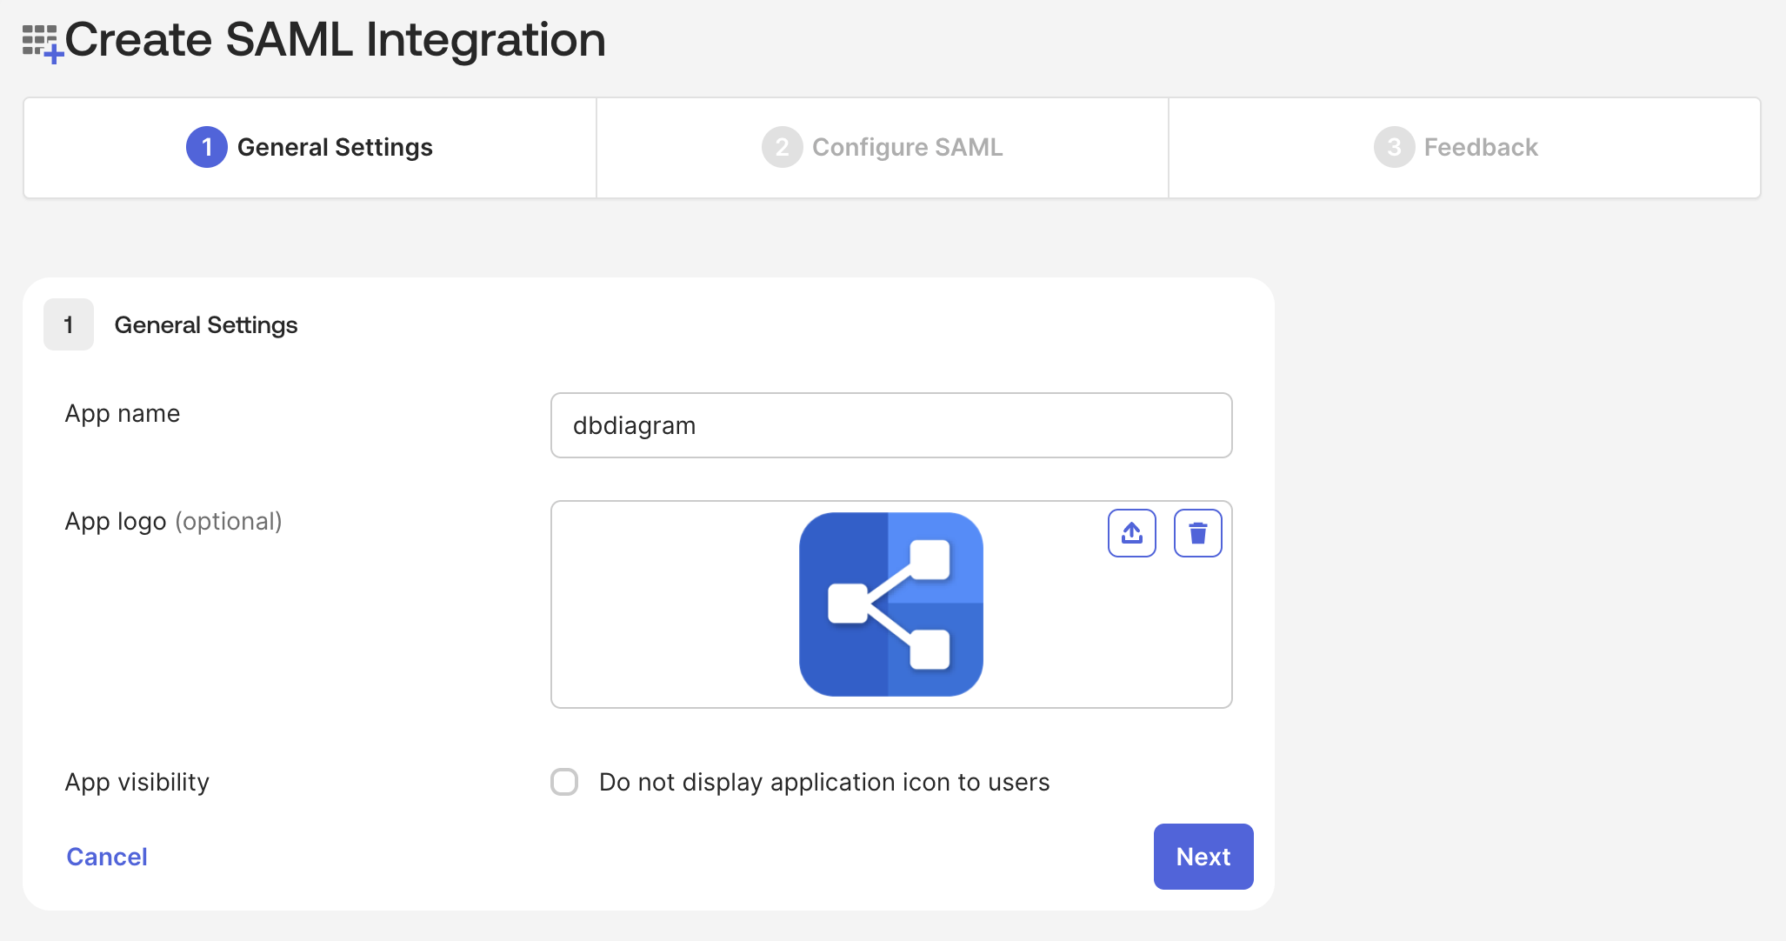This screenshot has height=941, width=1786.
Task: Focus the App name input field
Action: pyautogui.click(x=890, y=425)
